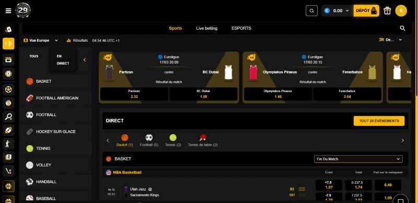
Task: Open the ESPORTS tab
Action: coord(241,28)
